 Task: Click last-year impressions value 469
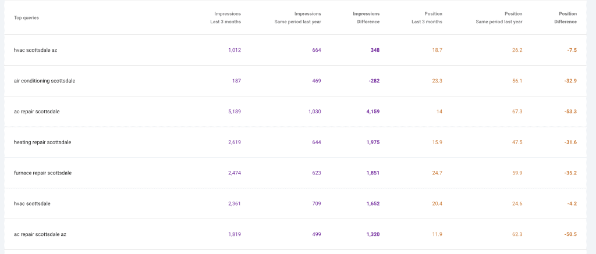pyautogui.click(x=317, y=81)
